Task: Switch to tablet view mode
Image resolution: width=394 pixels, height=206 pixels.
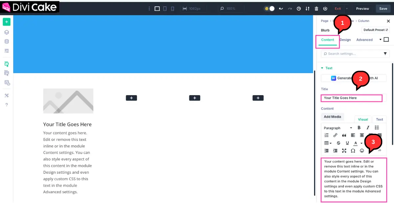Action: coord(165,9)
